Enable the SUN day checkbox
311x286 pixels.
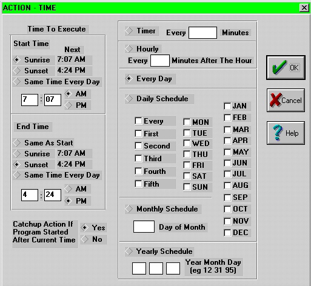(x=187, y=187)
